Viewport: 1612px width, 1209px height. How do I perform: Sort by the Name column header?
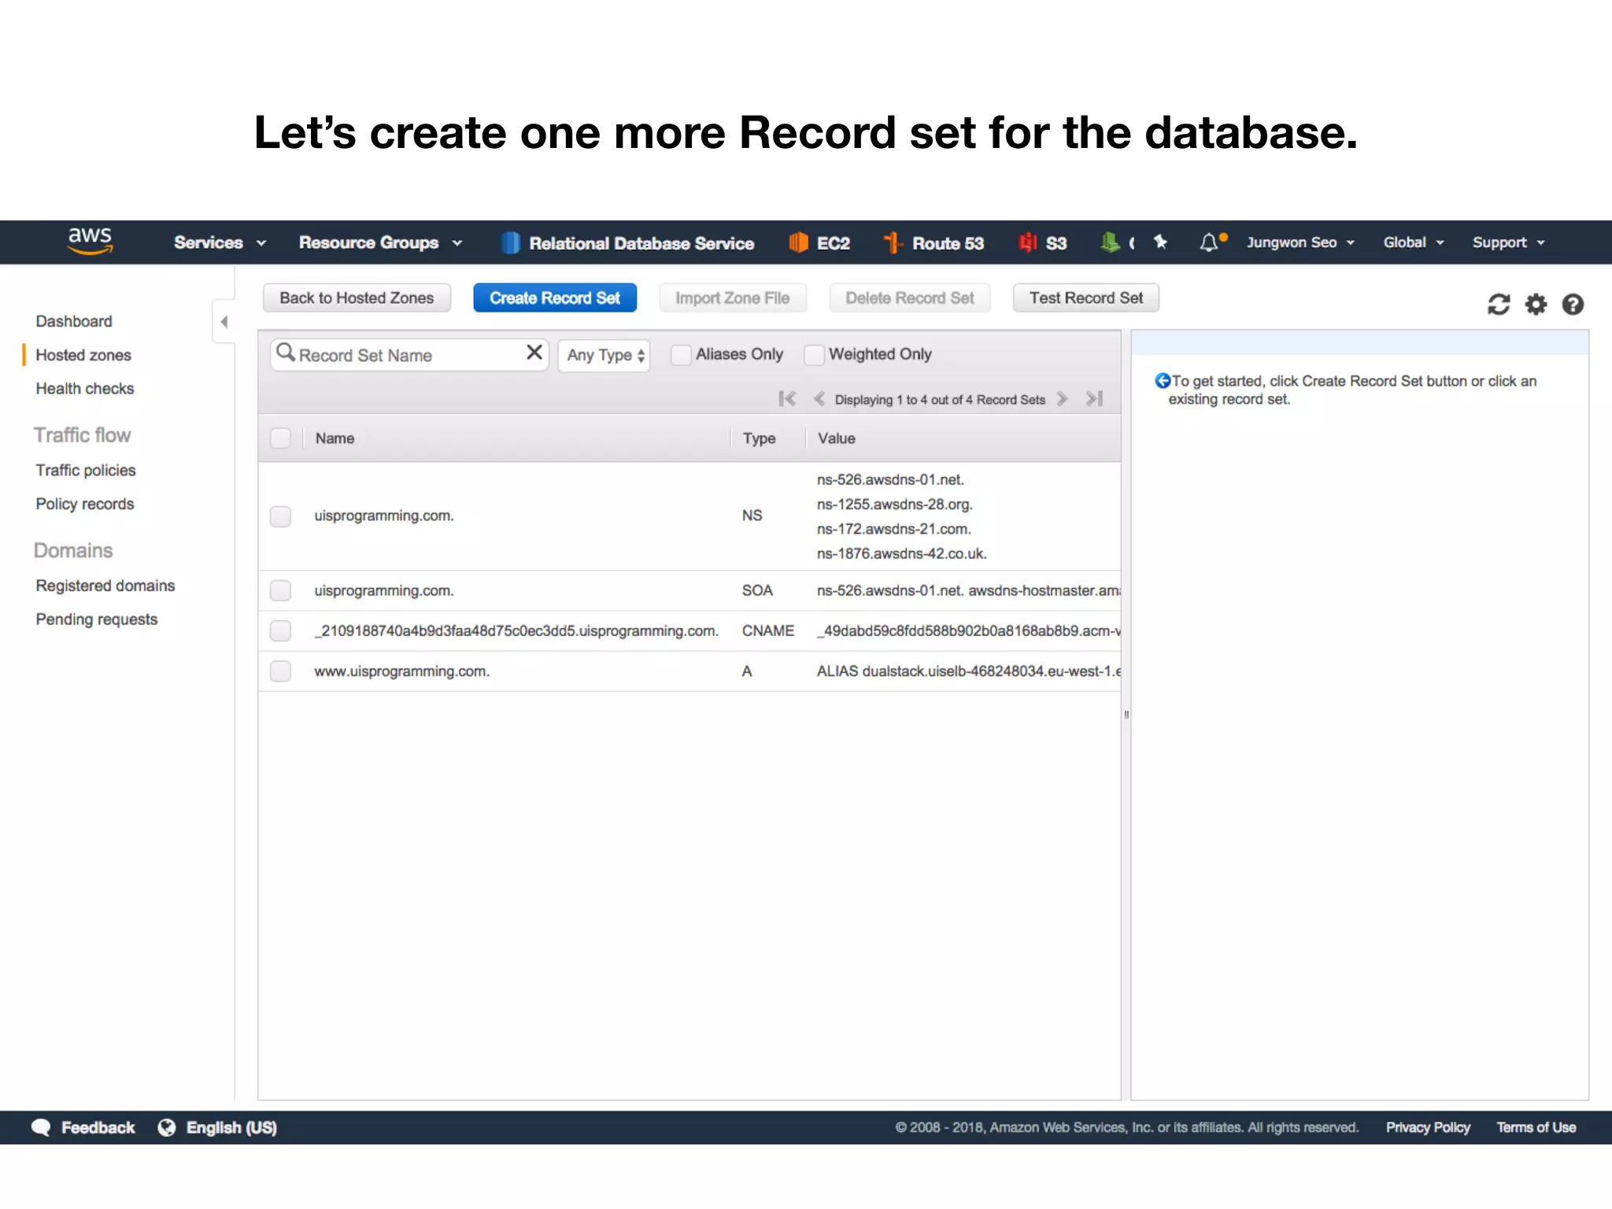(x=335, y=438)
